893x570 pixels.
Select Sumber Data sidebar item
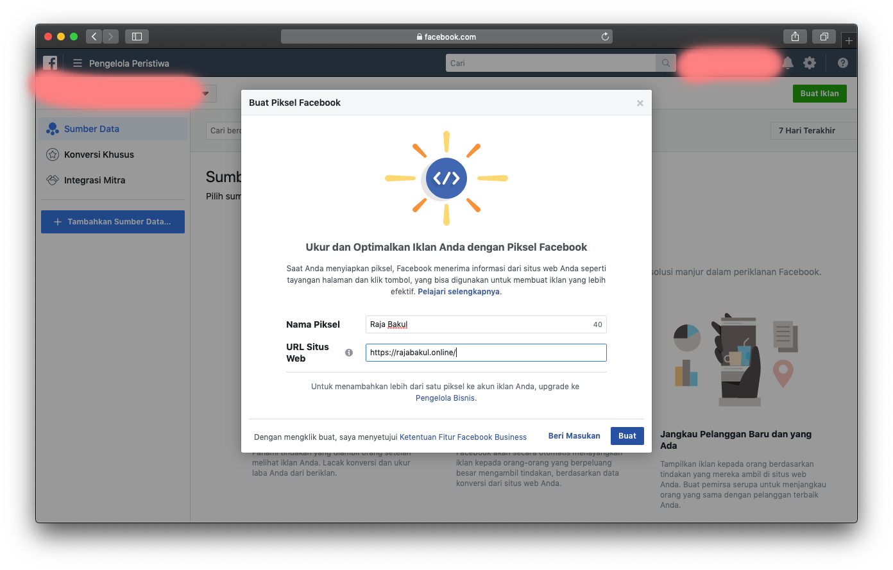coord(113,129)
